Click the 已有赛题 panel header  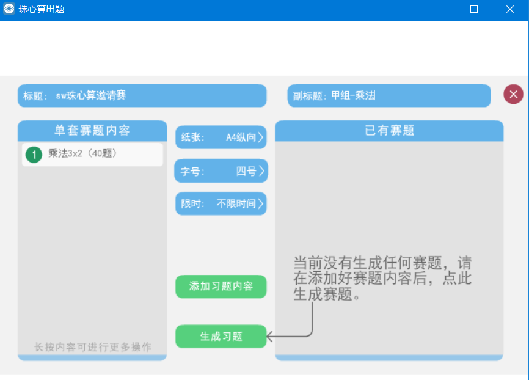[x=389, y=131]
